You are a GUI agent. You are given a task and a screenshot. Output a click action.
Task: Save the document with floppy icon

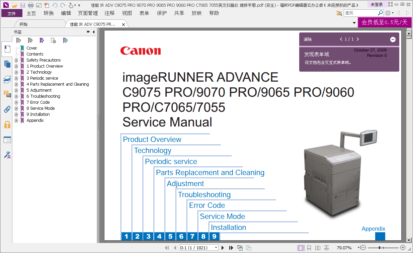[23, 5]
